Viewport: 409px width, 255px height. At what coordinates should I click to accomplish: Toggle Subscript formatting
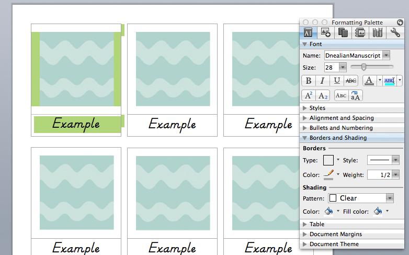tap(323, 96)
